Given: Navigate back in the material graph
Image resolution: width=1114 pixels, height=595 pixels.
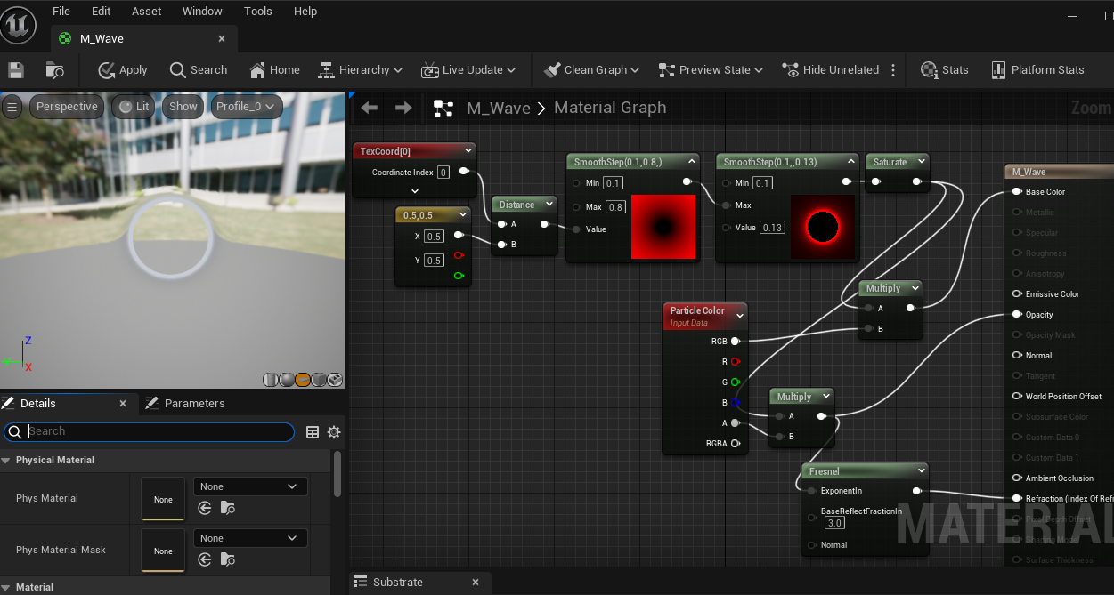Looking at the screenshot, I should (370, 108).
